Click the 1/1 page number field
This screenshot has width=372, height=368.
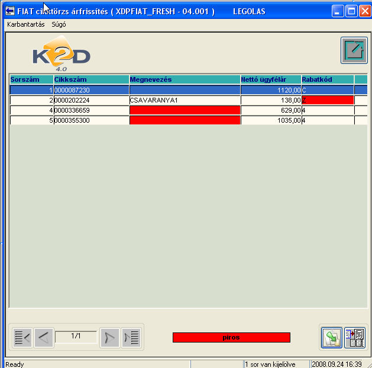click(x=76, y=337)
